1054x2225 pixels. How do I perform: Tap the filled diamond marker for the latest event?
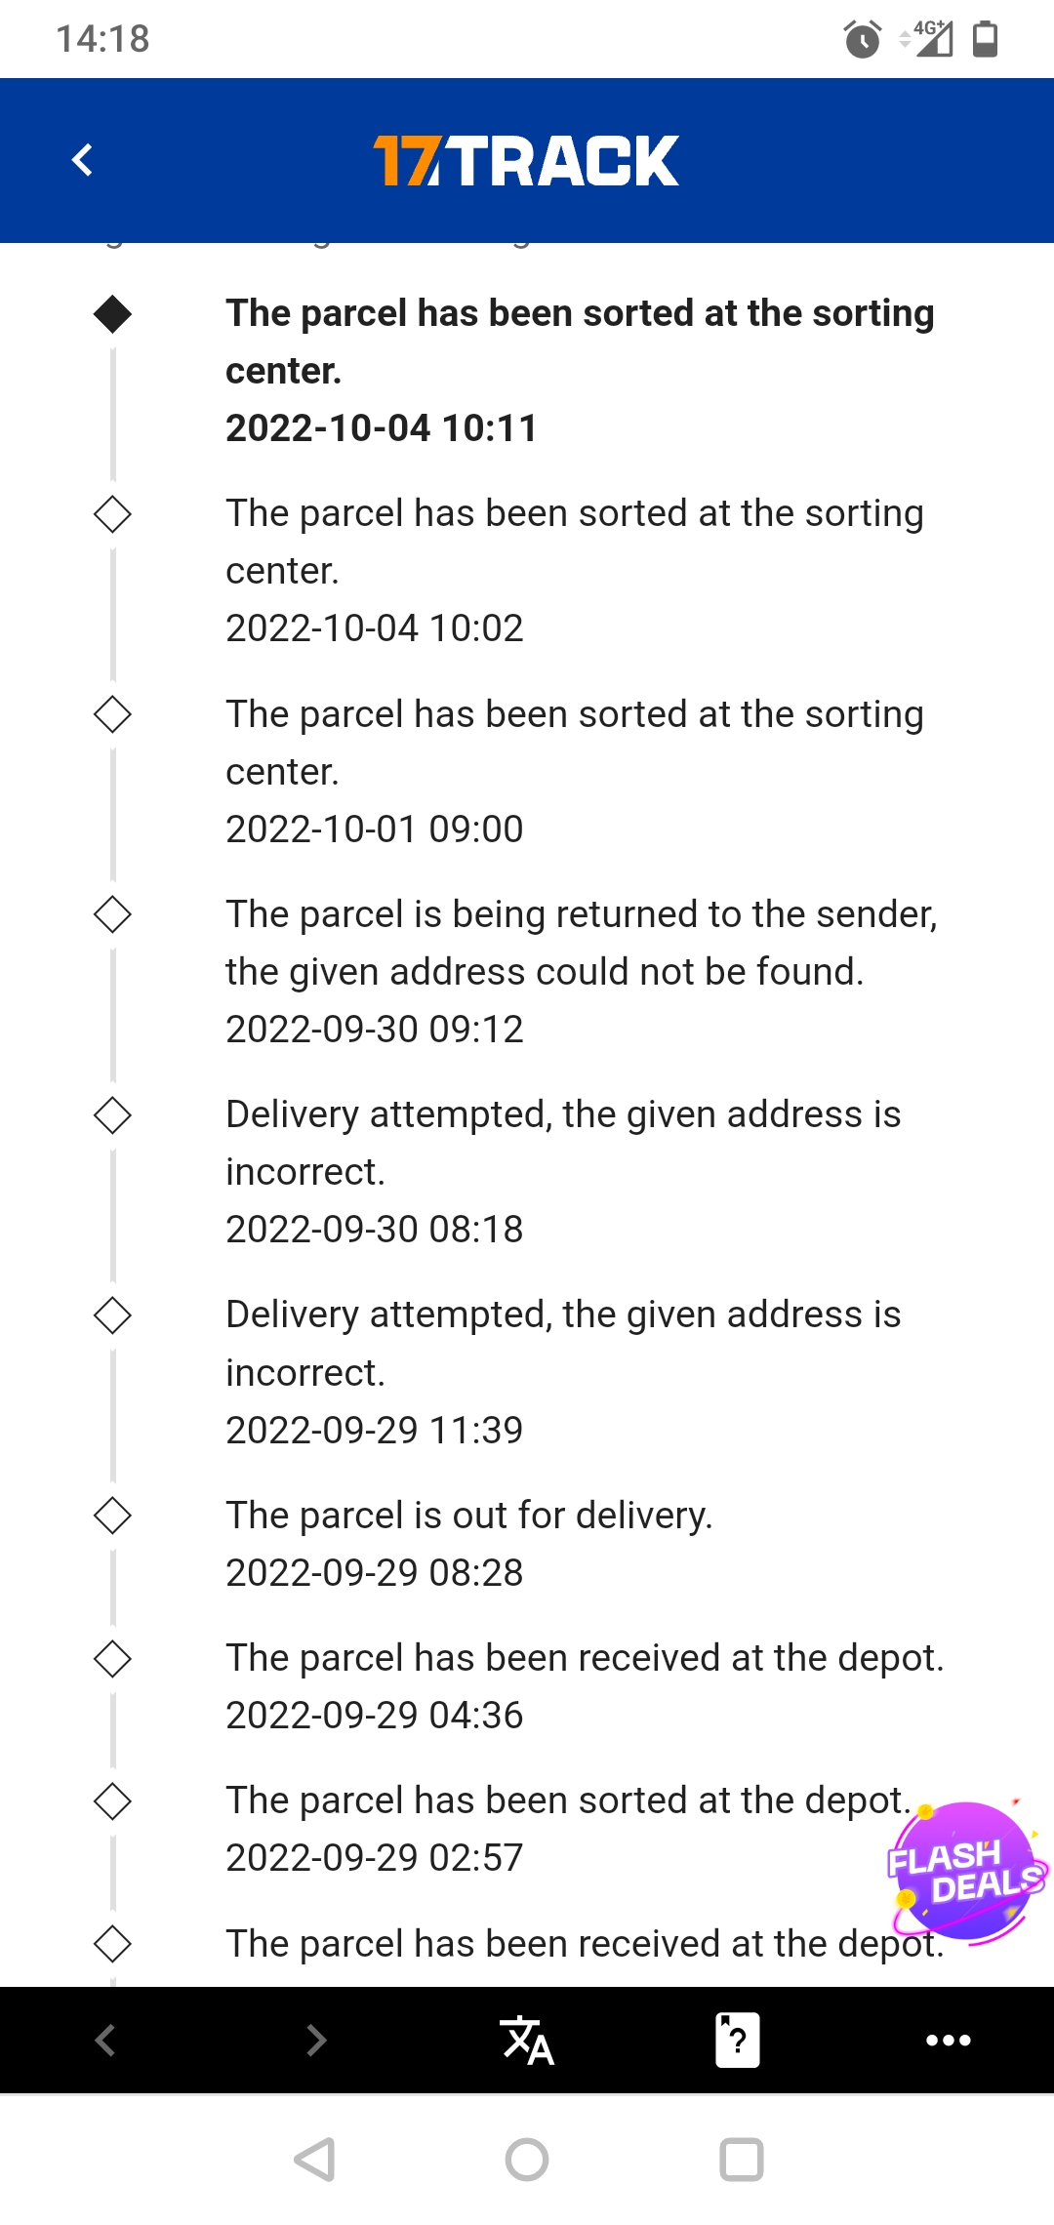point(113,314)
